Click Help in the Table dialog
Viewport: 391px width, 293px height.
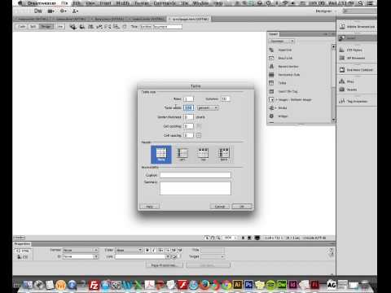(x=149, y=207)
